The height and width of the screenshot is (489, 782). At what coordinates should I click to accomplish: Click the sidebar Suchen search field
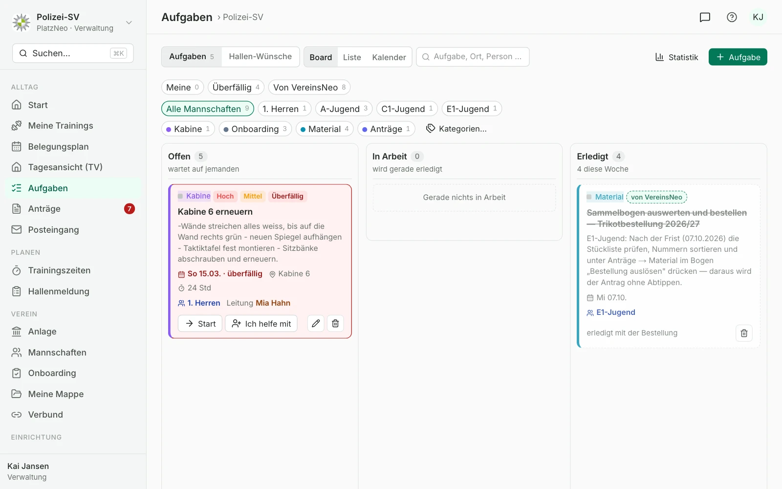pos(73,53)
